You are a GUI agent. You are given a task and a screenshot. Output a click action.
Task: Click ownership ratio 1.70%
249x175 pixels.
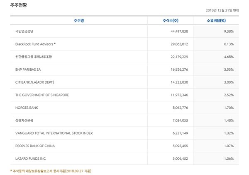229,108
